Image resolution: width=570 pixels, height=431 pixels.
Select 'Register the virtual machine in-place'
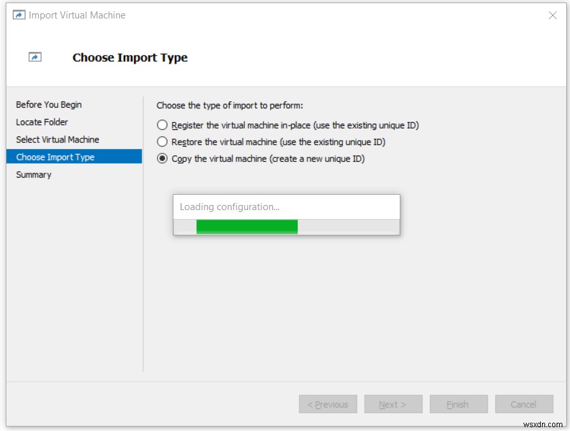click(x=162, y=125)
